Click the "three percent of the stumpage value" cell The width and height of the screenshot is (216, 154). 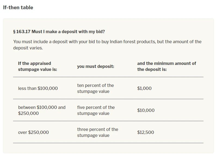98,132
